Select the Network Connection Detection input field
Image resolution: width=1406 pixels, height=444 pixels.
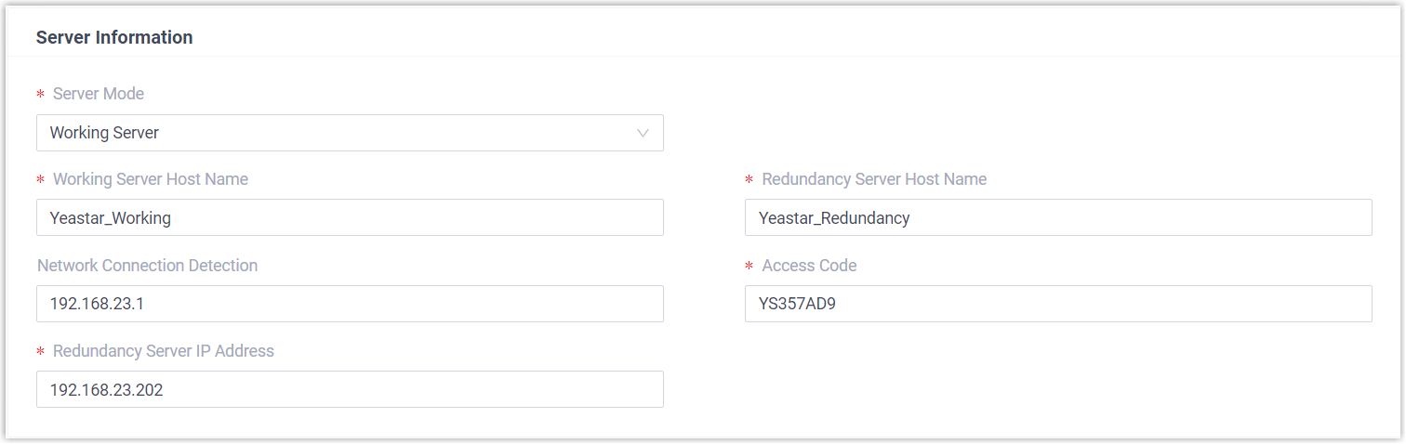point(350,304)
